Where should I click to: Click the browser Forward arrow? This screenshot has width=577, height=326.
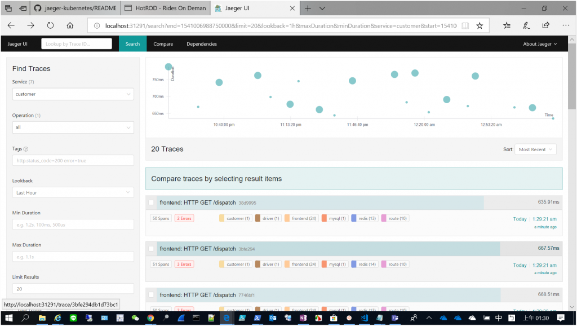coord(30,25)
